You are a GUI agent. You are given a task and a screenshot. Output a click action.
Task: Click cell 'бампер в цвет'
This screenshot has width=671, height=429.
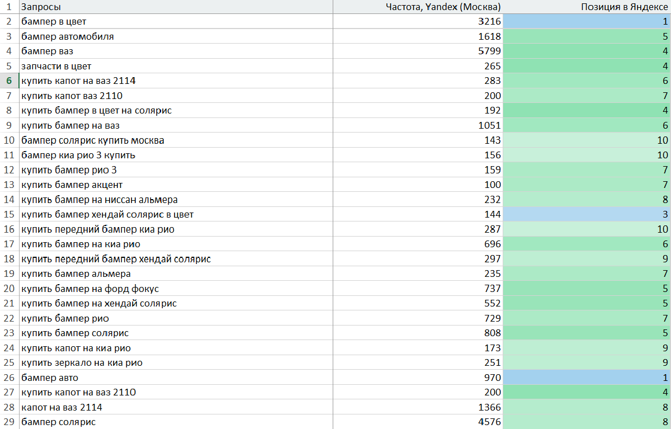pyautogui.click(x=176, y=21)
